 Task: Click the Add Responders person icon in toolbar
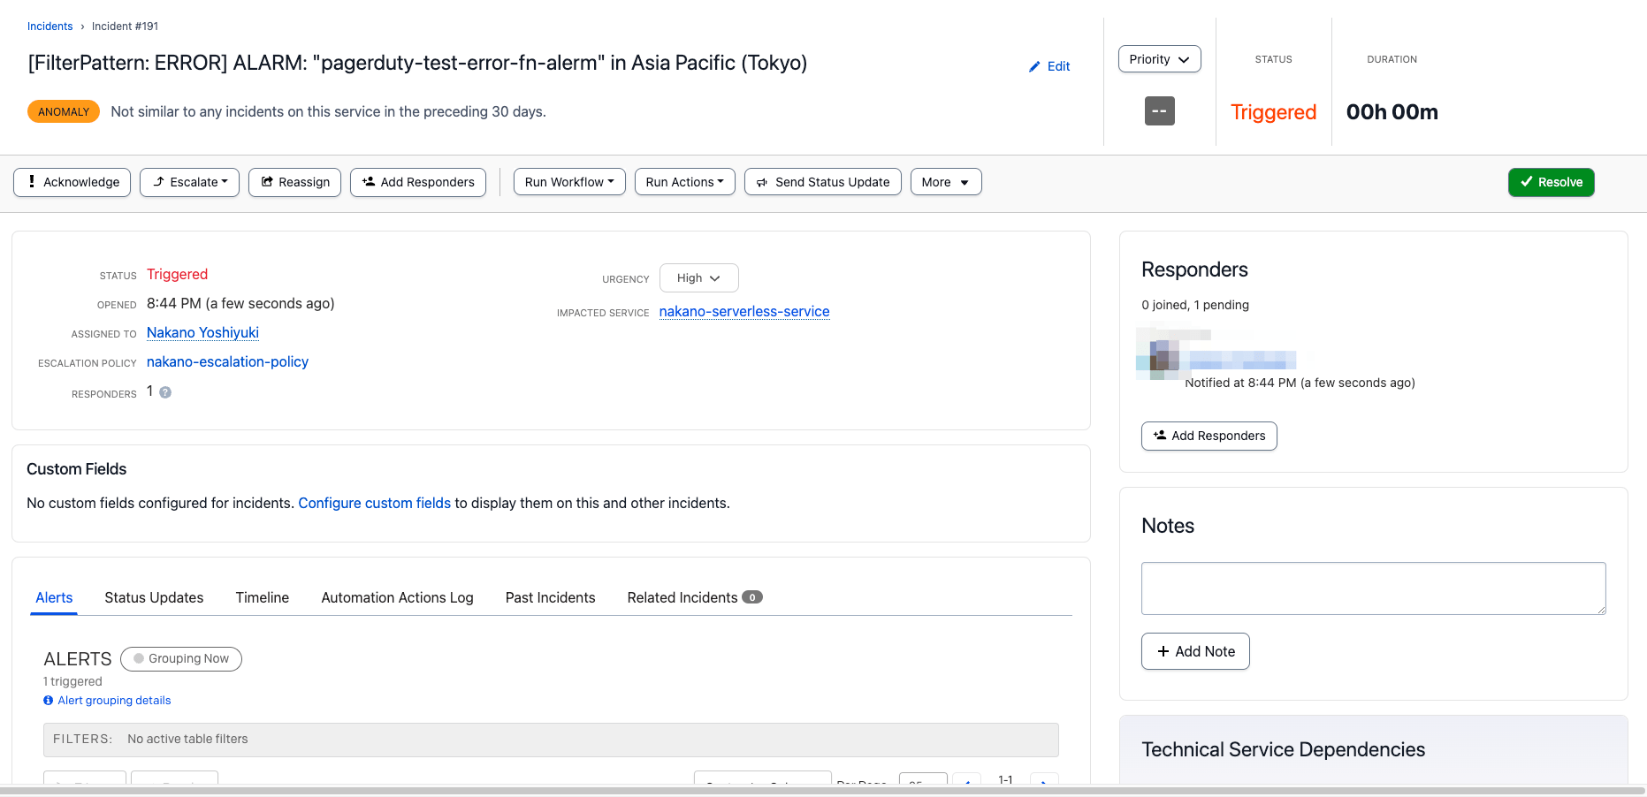tap(369, 182)
